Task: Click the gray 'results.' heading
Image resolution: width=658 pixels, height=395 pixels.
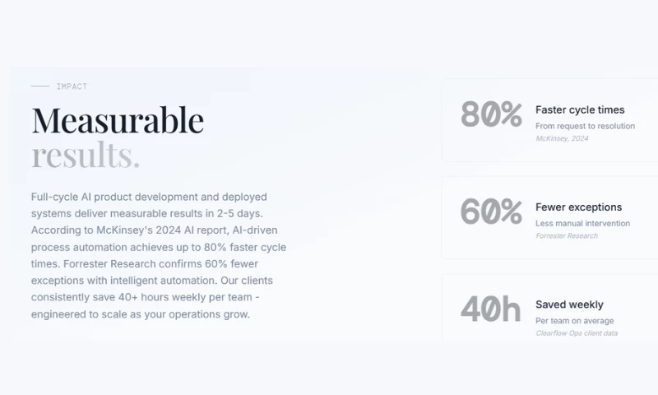Action: pyautogui.click(x=86, y=155)
